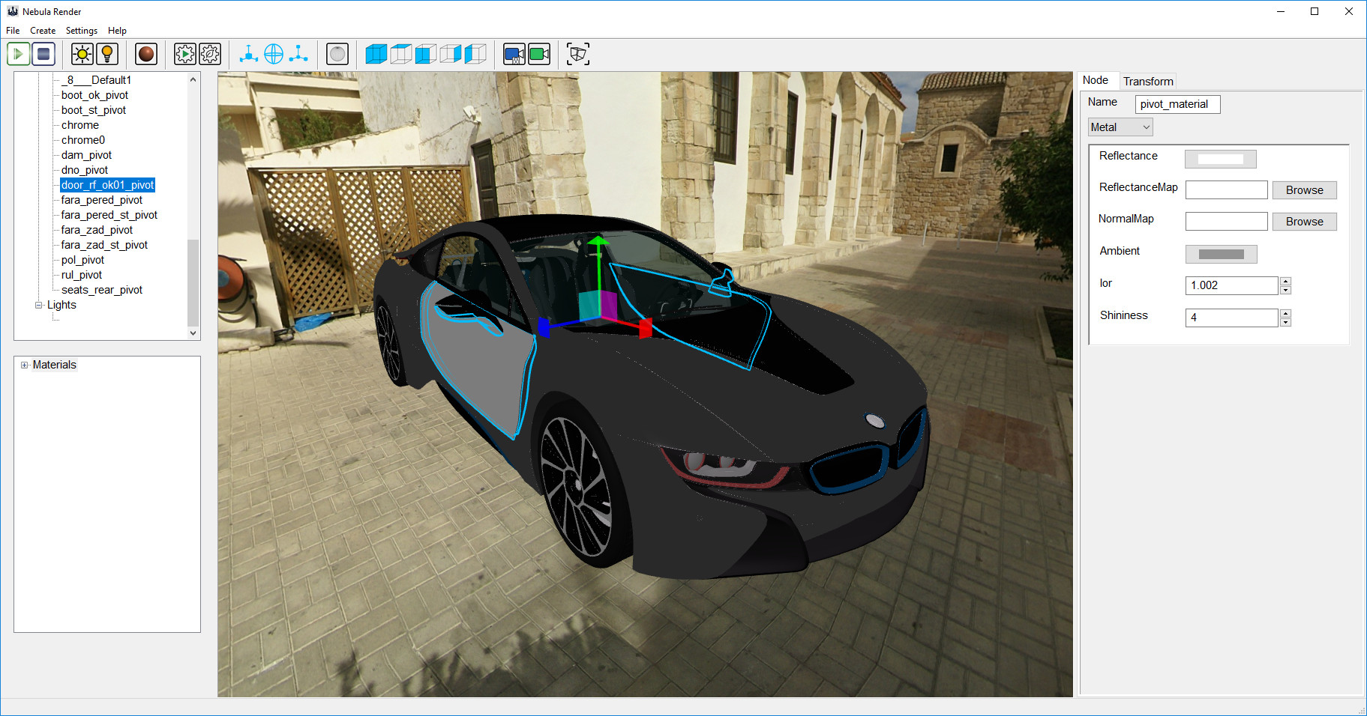Click the green camera icon
The image size is (1367, 716).
[539, 54]
